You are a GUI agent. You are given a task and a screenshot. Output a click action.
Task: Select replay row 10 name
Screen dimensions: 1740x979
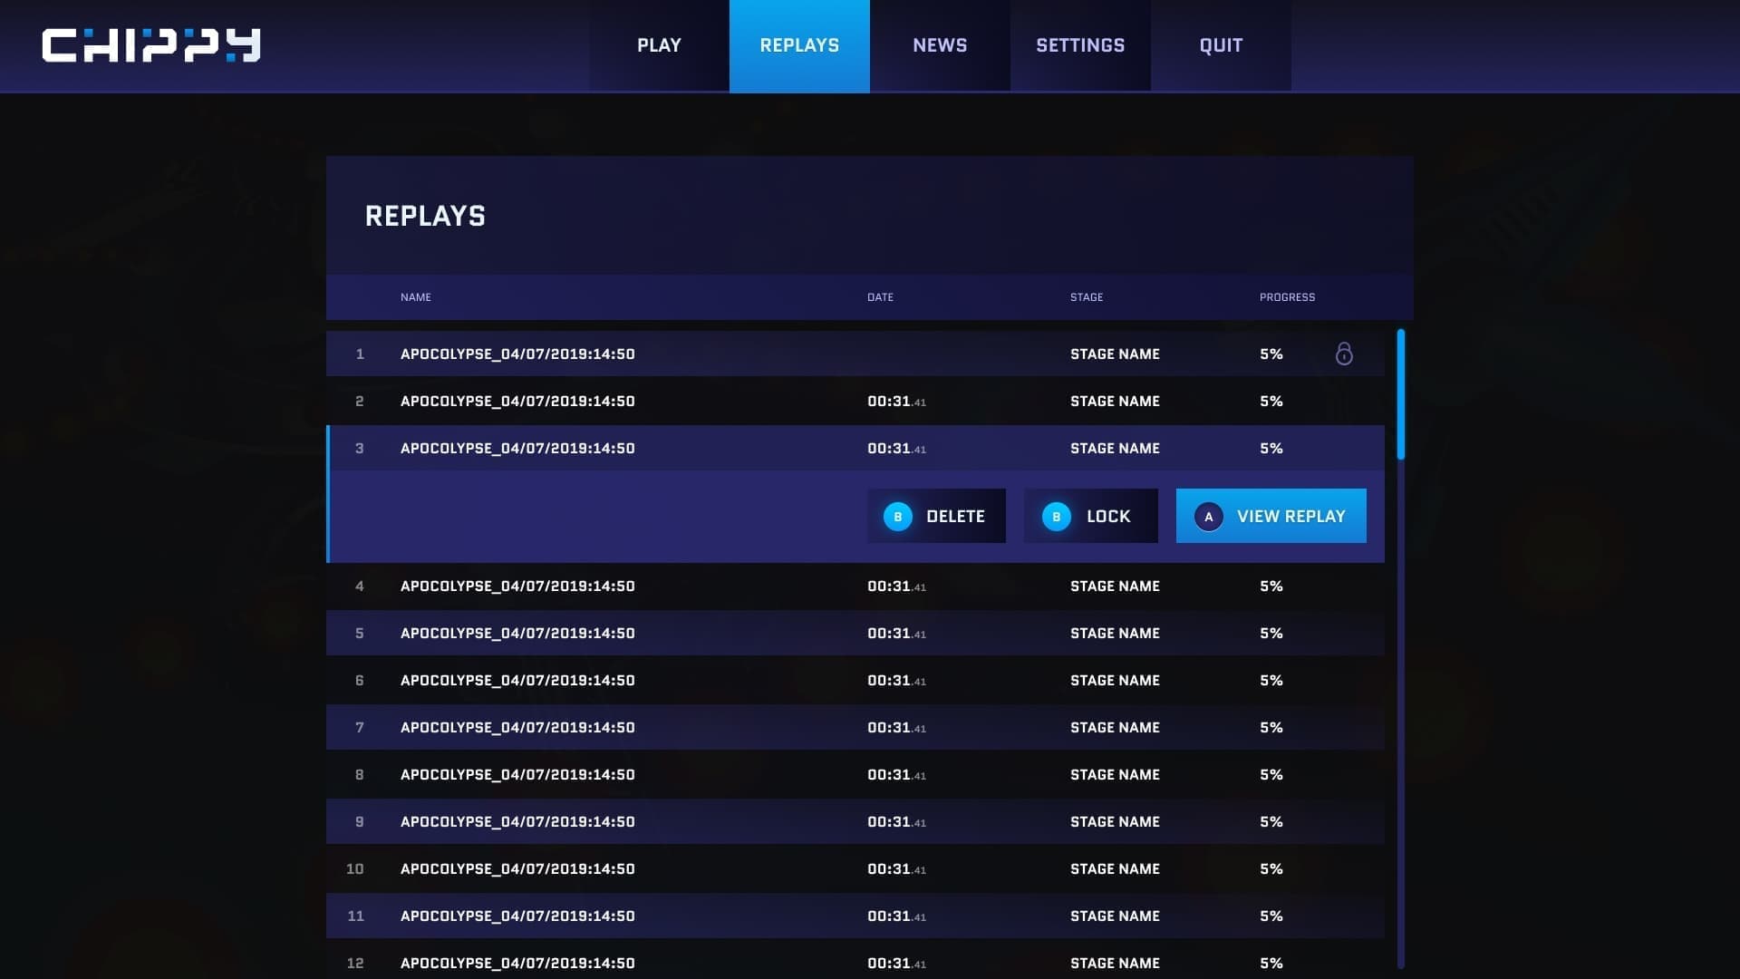click(x=517, y=868)
